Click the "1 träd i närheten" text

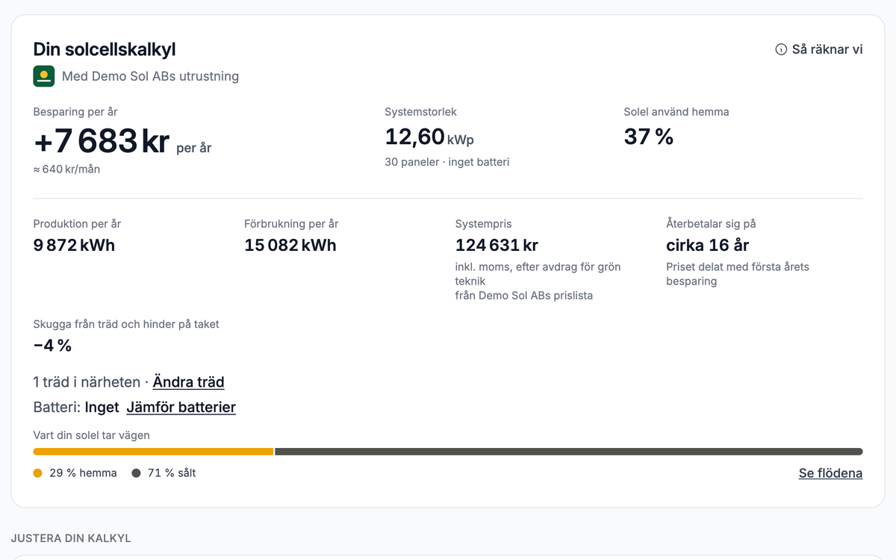87,382
